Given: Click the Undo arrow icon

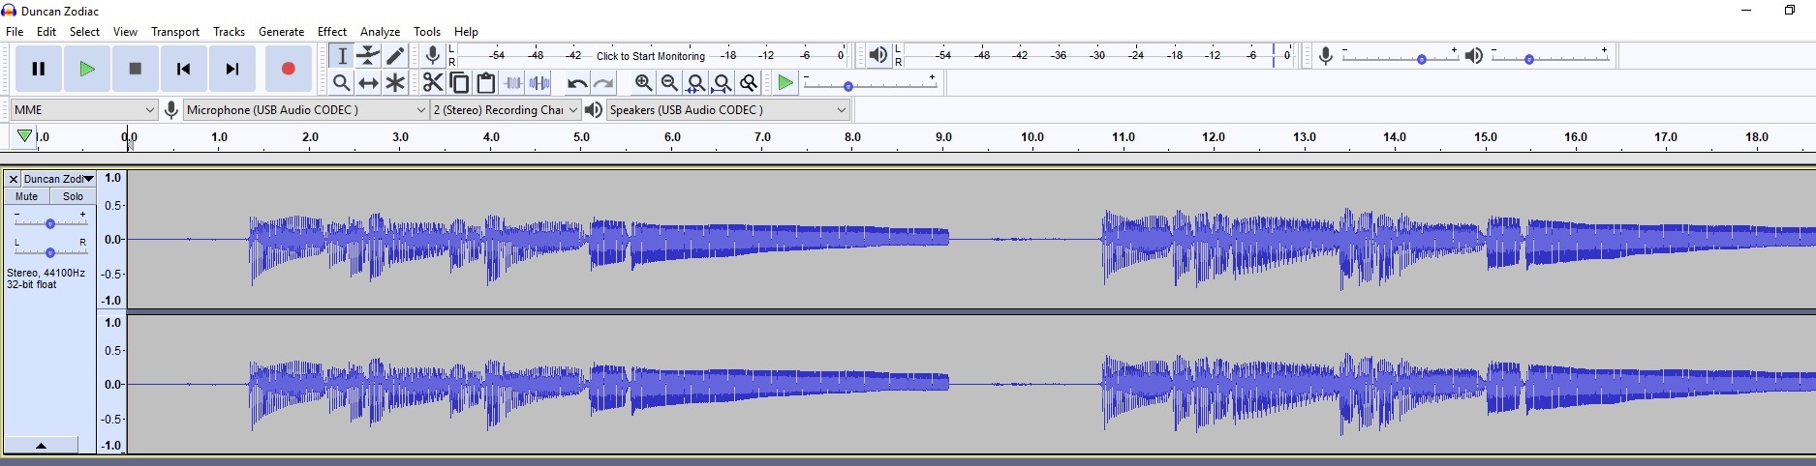Looking at the screenshot, I should (x=577, y=83).
